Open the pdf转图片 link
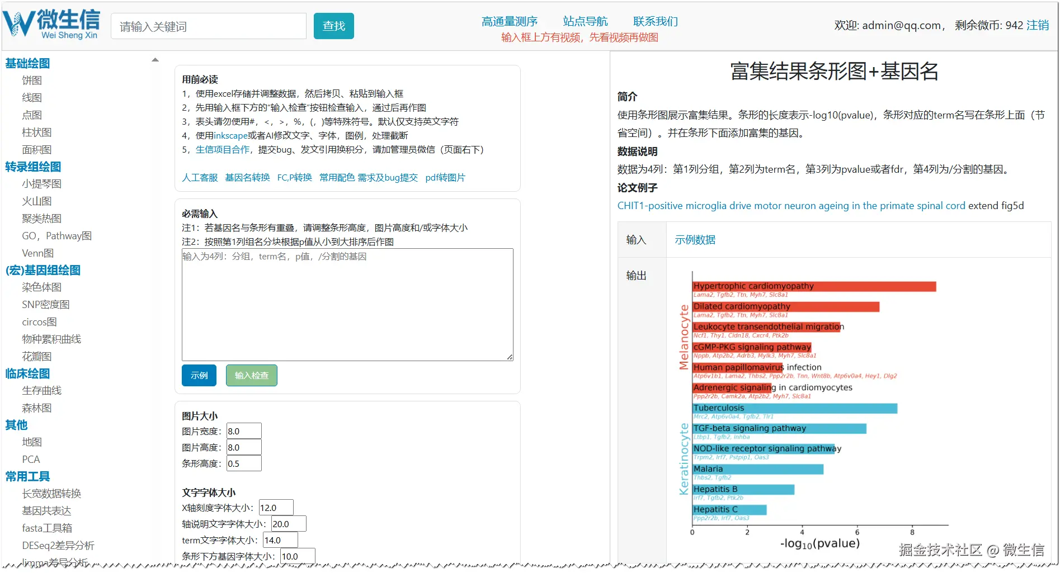 pyautogui.click(x=445, y=177)
